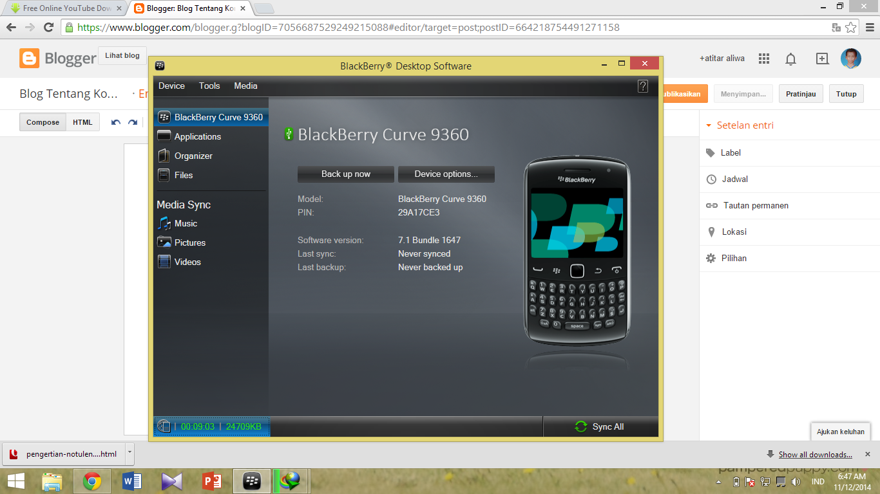Open the Media menu
The height and width of the screenshot is (494, 880).
click(245, 86)
